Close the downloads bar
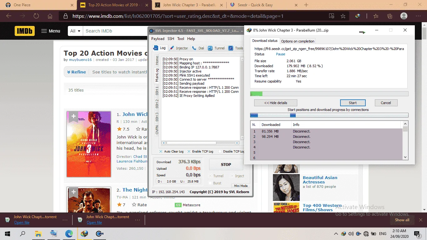The image size is (427, 240). point(421,220)
